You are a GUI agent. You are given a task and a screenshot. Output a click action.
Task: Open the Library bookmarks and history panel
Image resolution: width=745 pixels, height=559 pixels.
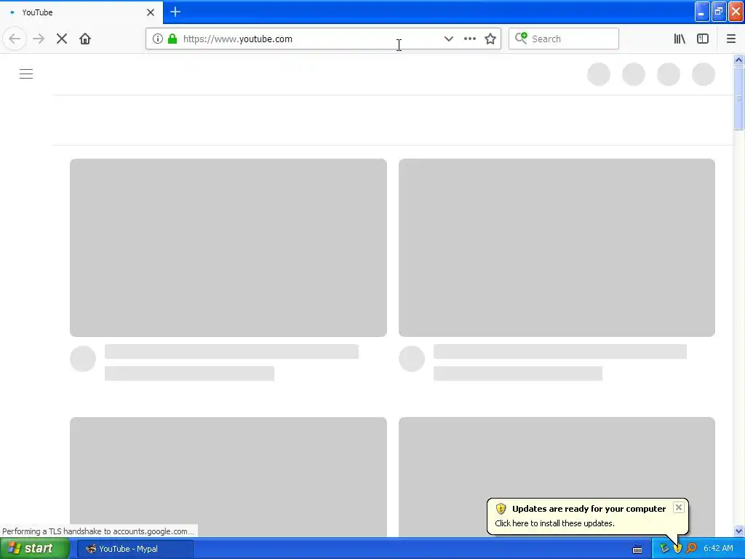point(680,39)
